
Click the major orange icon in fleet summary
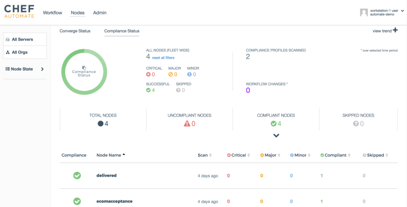coord(171,74)
